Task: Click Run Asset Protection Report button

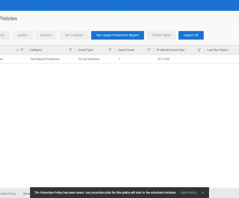Action: pyautogui.click(x=118, y=35)
